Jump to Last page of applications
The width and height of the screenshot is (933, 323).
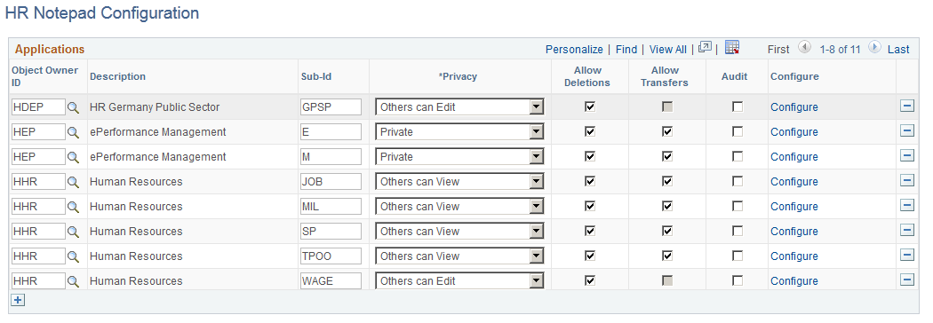coord(898,50)
